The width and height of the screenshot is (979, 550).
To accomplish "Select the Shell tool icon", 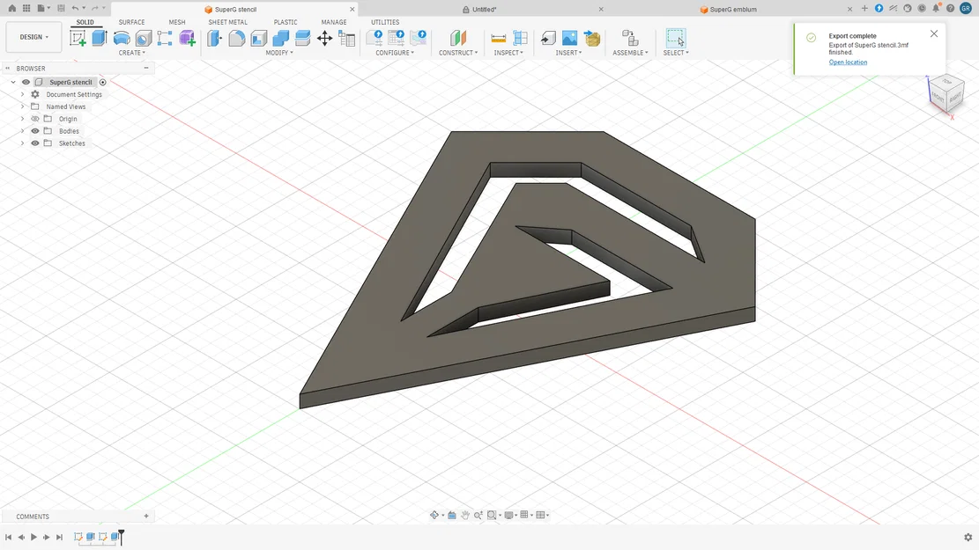I will (x=258, y=38).
